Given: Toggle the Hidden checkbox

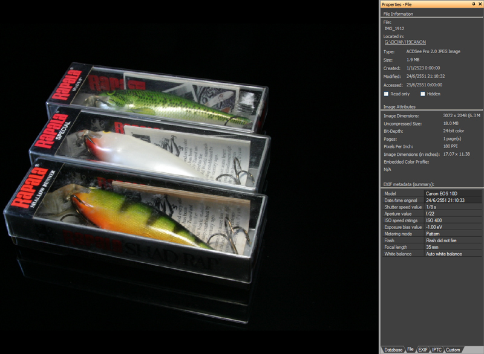Looking at the screenshot, I should click(x=423, y=94).
